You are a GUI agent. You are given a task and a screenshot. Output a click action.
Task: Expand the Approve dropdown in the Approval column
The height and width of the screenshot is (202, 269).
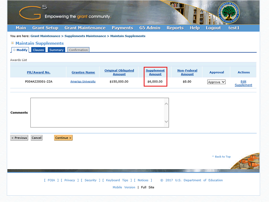[x=216, y=82]
